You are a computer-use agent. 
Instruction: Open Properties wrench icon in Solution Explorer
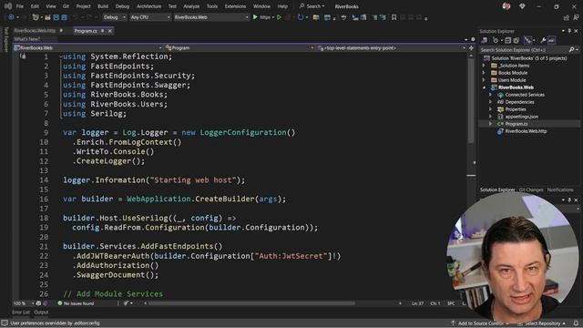point(543,40)
